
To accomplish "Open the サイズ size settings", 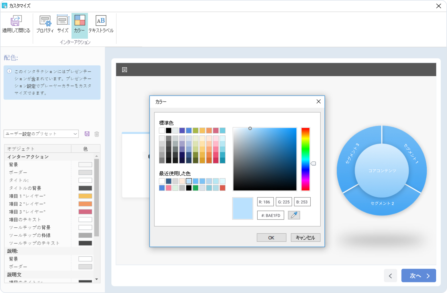I will [63, 25].
